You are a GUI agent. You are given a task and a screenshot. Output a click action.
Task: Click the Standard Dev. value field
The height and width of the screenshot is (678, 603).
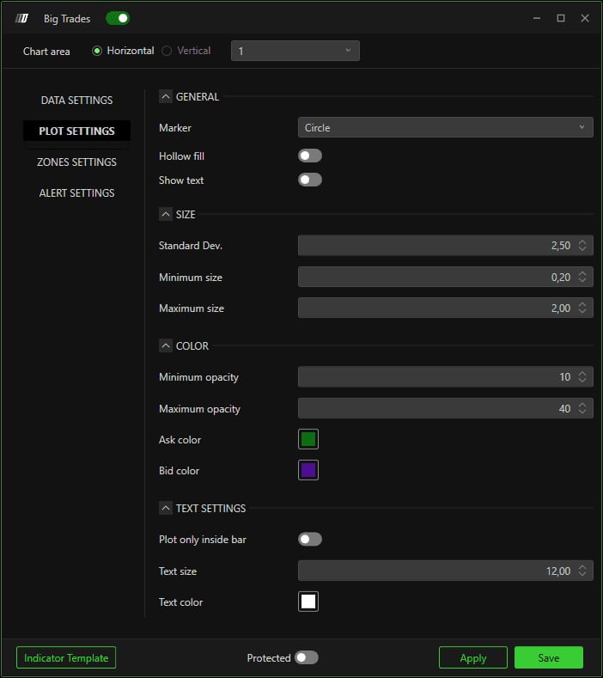tap(445, 246)
